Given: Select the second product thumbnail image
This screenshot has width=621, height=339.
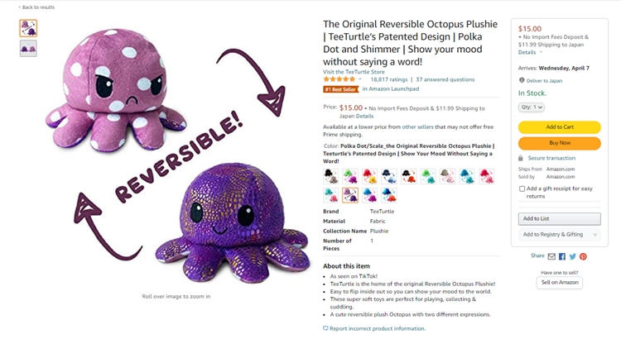Looking at the screenshot, I should [x=28, y=48].
